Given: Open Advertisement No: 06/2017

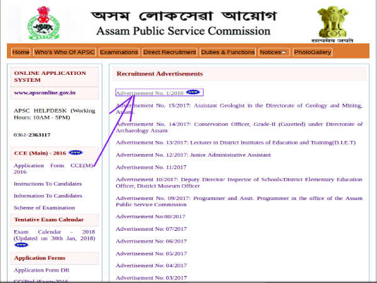Looking at the screenshot, I should click(x=151, y=241).
